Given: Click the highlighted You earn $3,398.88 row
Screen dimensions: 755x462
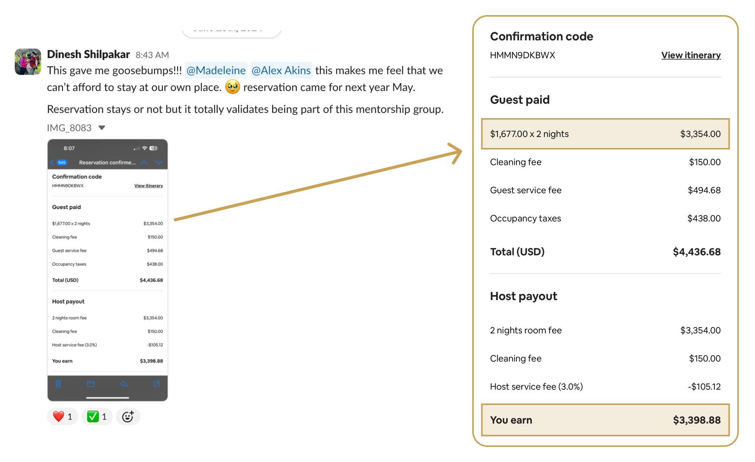Looking at the screenshot, I should tap(605, 420).
